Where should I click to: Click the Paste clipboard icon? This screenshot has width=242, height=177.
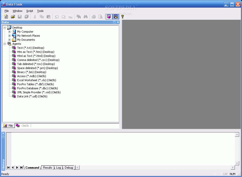click(48, 17)
